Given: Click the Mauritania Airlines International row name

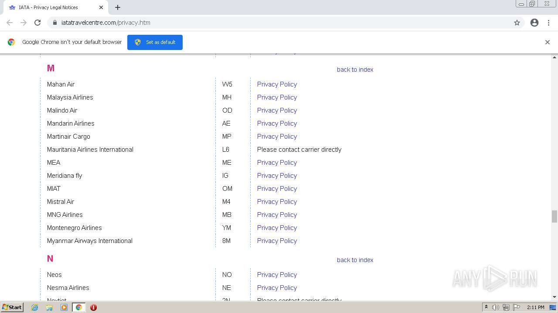Looking at the screenshot, I should 90,150.
